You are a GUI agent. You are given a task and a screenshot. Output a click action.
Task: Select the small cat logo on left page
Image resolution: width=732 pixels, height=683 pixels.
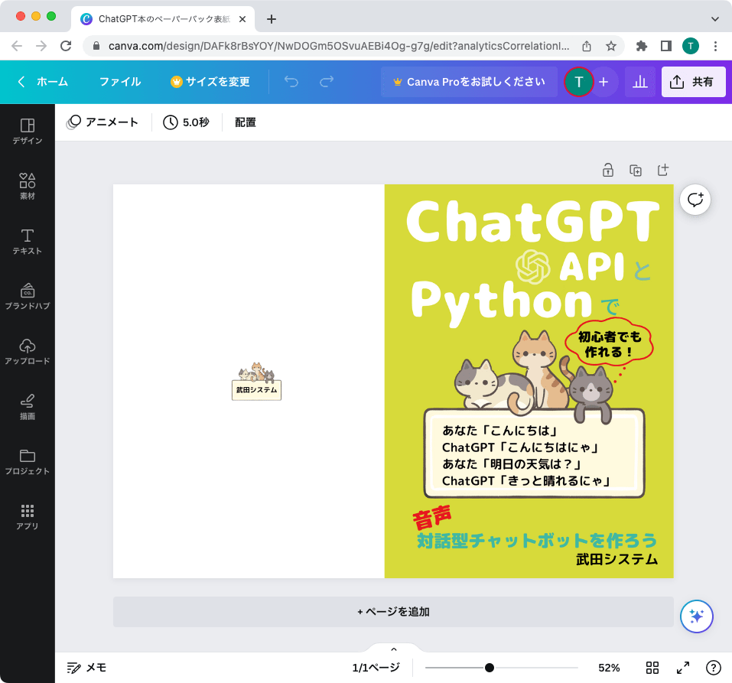click(x=256, y=382)
